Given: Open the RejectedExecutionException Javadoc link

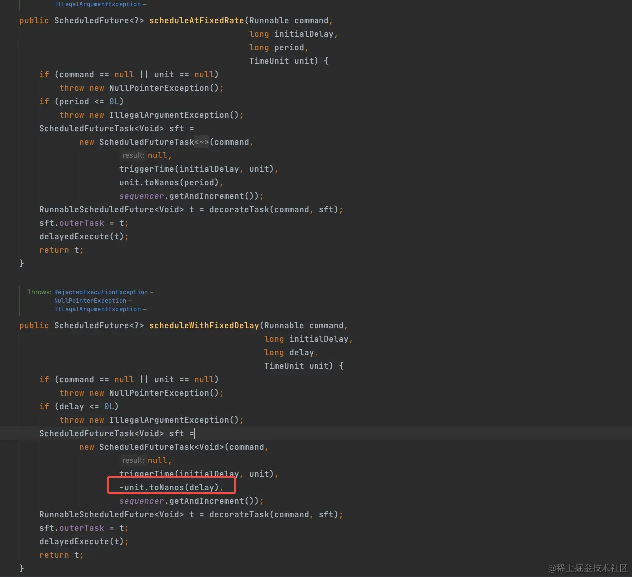Looking at the screenshot, I should coord(101,292).
